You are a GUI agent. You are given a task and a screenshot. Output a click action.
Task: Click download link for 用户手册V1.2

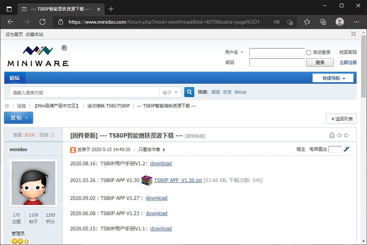click(x=161, y=163)
